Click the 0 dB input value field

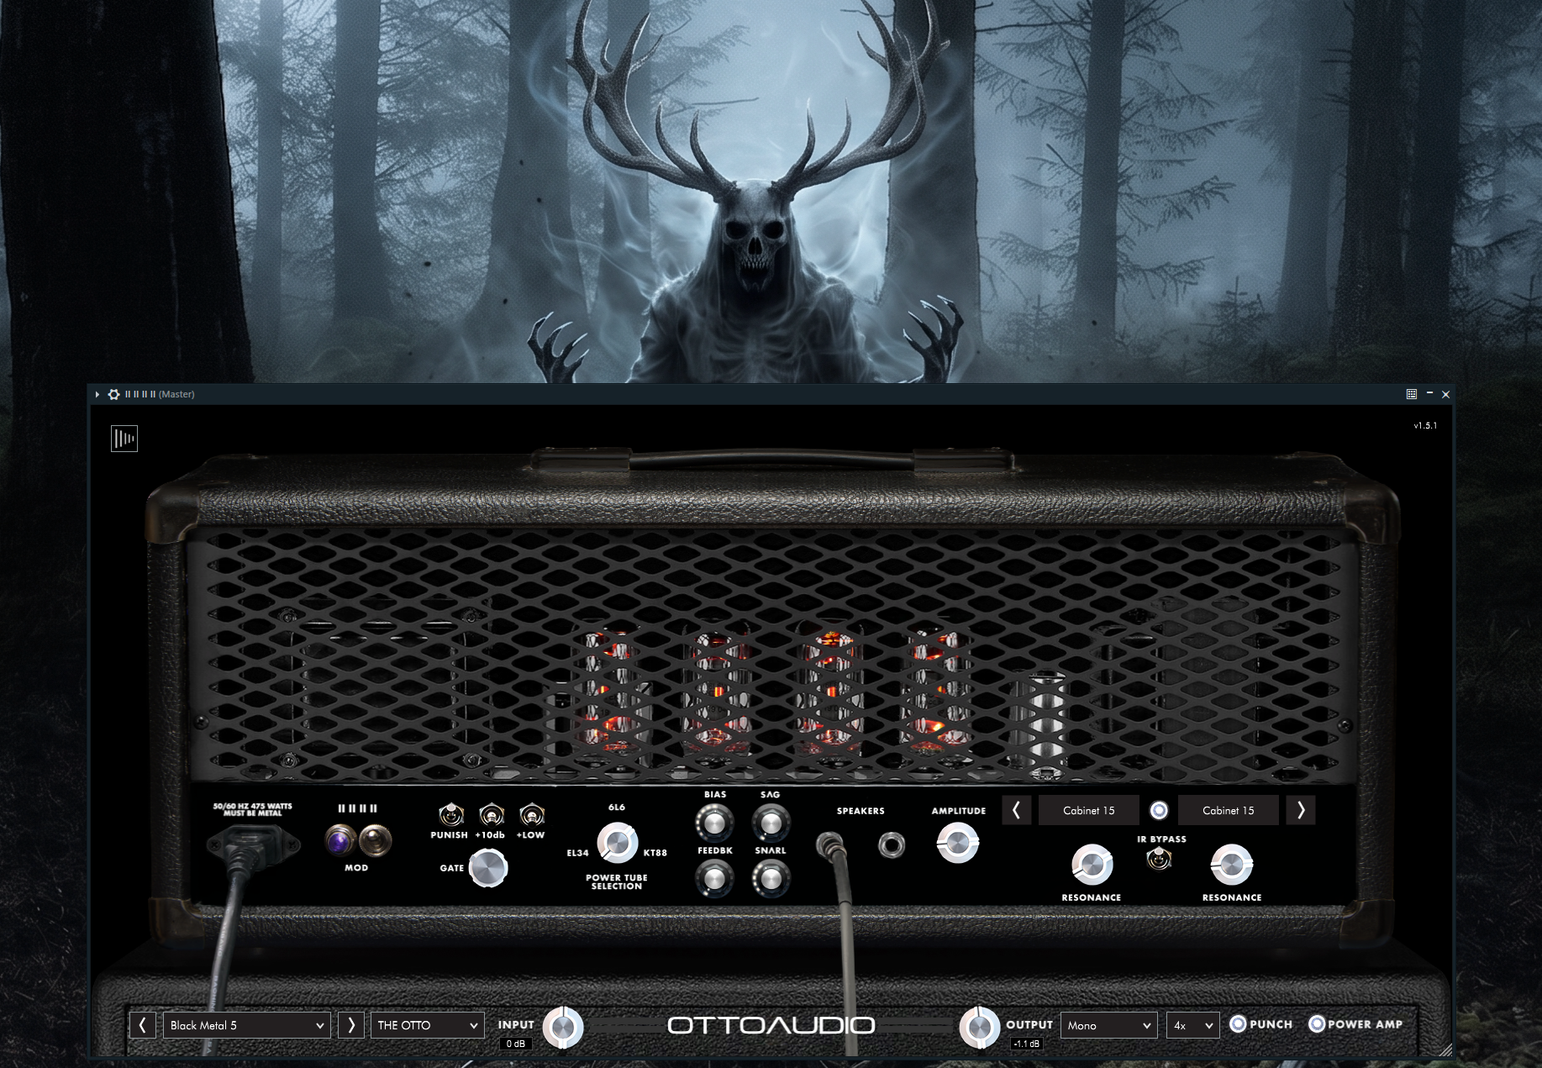point(515,1044)
